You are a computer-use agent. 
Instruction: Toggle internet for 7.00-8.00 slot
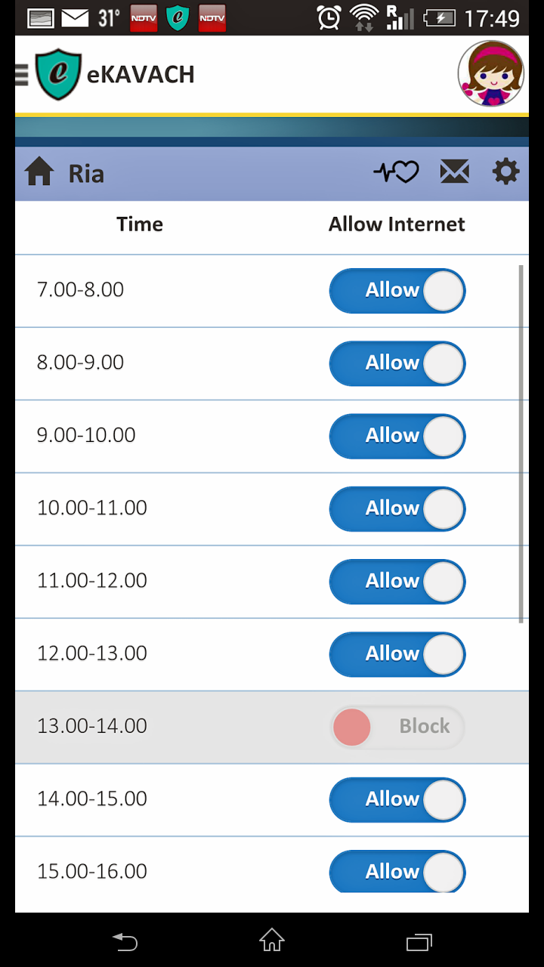(397, 291)
